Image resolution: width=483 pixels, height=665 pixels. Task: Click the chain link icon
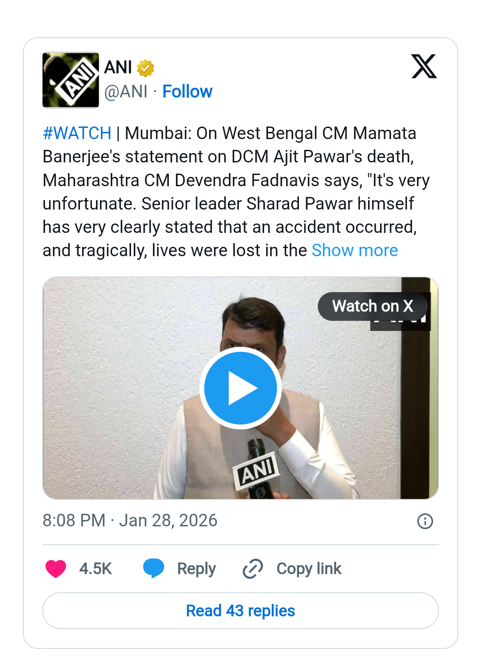(x=253, y=569)
